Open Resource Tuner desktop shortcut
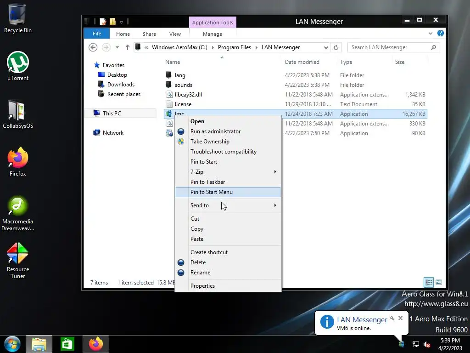Screen dimensions: 470x353 pos(18,261)
